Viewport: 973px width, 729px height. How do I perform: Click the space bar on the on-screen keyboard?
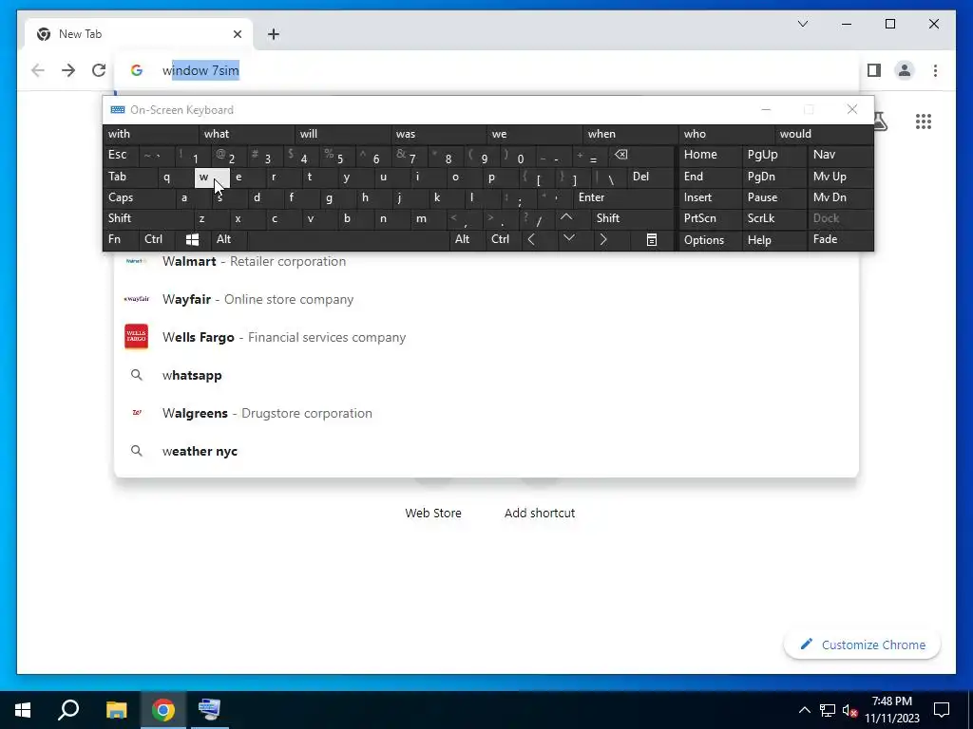tap(348, 239)
